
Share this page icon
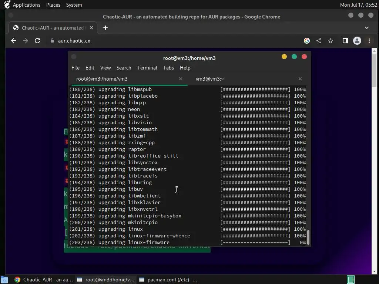click(x=319, y=41)
